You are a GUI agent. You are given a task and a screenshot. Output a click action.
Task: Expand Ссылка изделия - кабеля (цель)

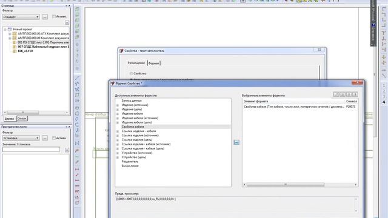118,148
